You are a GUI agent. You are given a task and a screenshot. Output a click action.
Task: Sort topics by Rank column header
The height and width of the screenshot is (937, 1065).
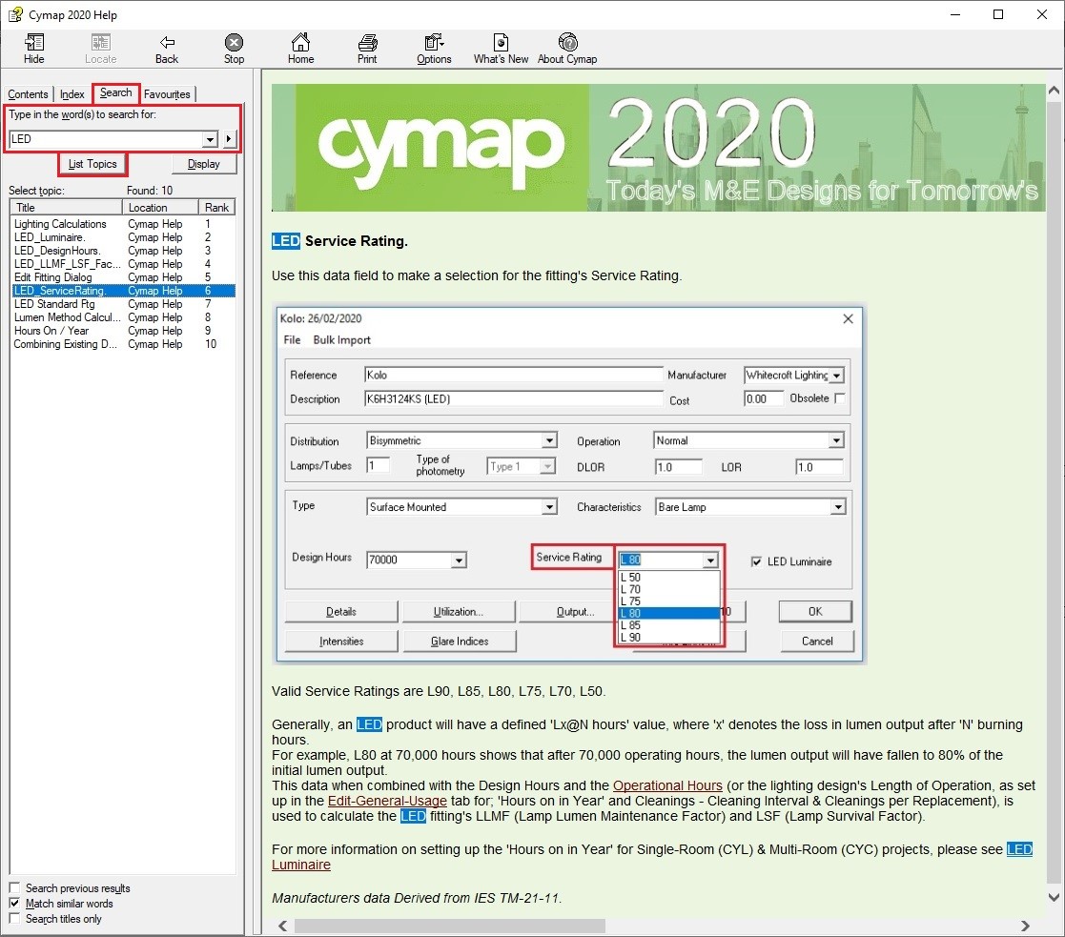(x=216, y=207)
